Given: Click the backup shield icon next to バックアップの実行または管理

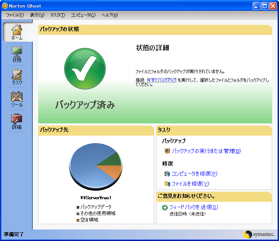Looking at the screenshot, I should coord(167,151).
